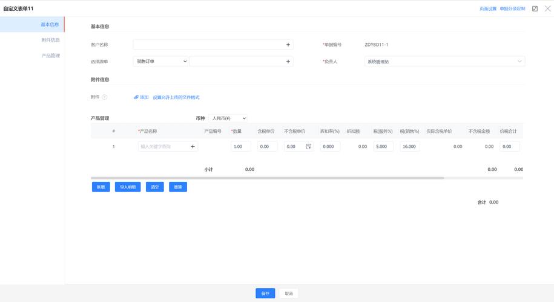Select 基本信息 sidebar tab

[x=50, y=25]
